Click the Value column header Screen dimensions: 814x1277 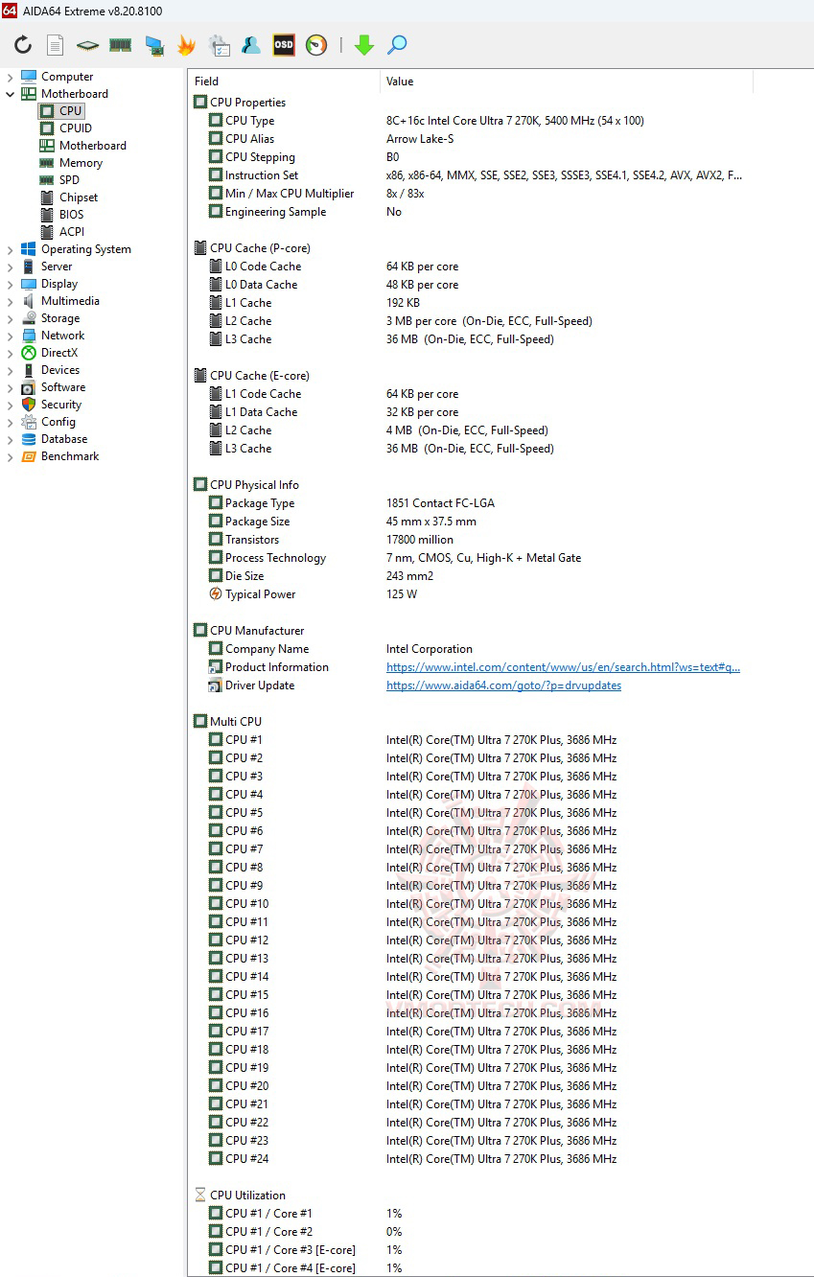coord(566,81)
